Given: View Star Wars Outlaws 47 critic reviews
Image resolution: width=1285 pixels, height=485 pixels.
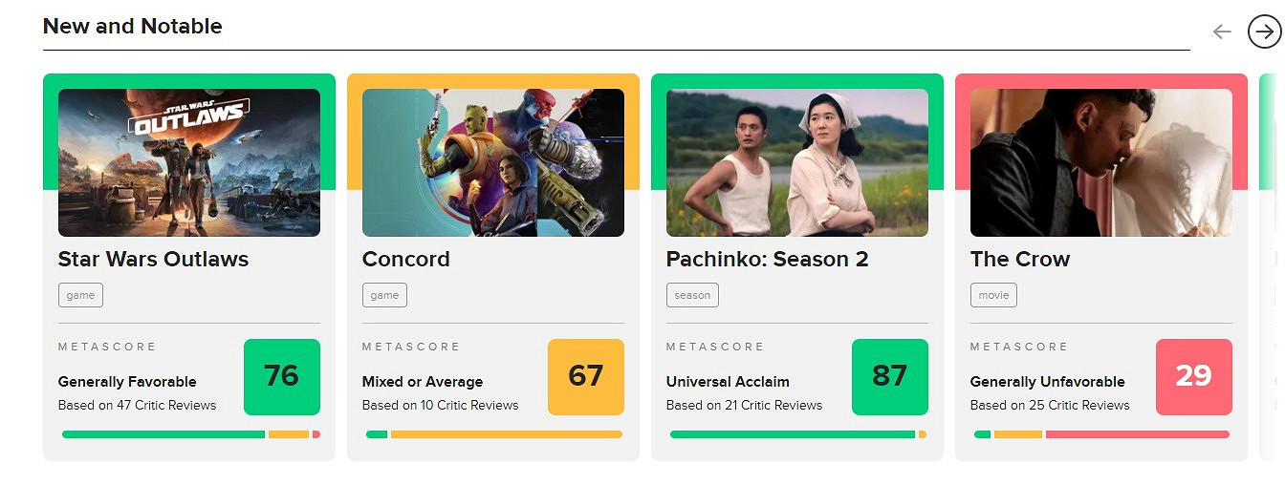Looking at the screenshot, I should 137,405.
